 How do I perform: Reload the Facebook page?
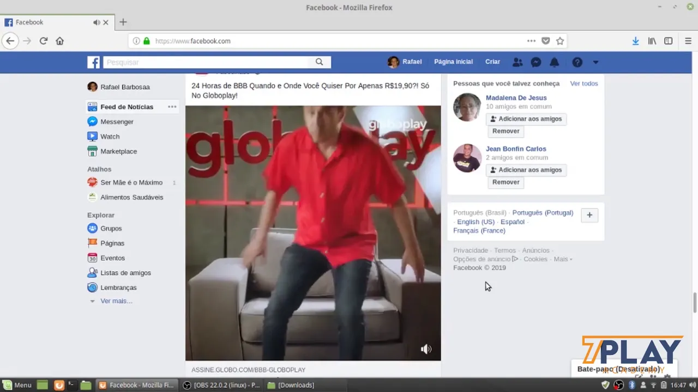click(44, 41)
